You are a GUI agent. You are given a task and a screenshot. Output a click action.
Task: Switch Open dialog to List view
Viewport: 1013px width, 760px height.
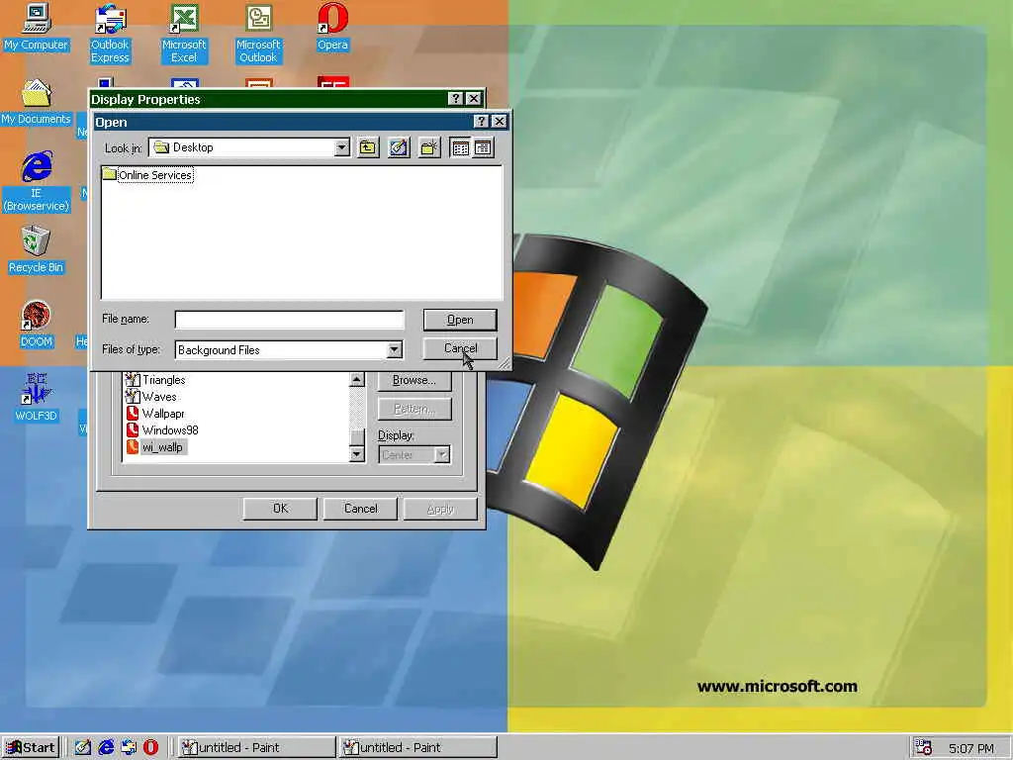[x=460, y=148]
